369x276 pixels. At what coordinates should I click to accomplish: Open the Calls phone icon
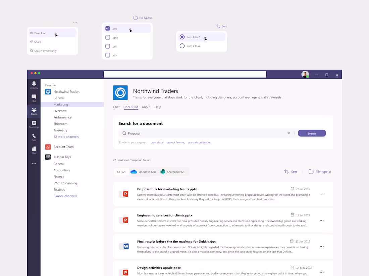point(34,137)
